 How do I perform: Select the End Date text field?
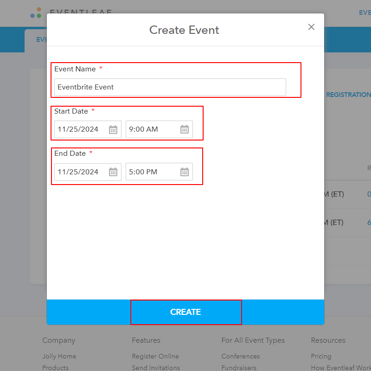click(x=81, y=172)
